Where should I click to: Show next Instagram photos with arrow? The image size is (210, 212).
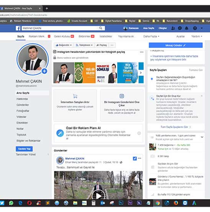pos(141,73)
